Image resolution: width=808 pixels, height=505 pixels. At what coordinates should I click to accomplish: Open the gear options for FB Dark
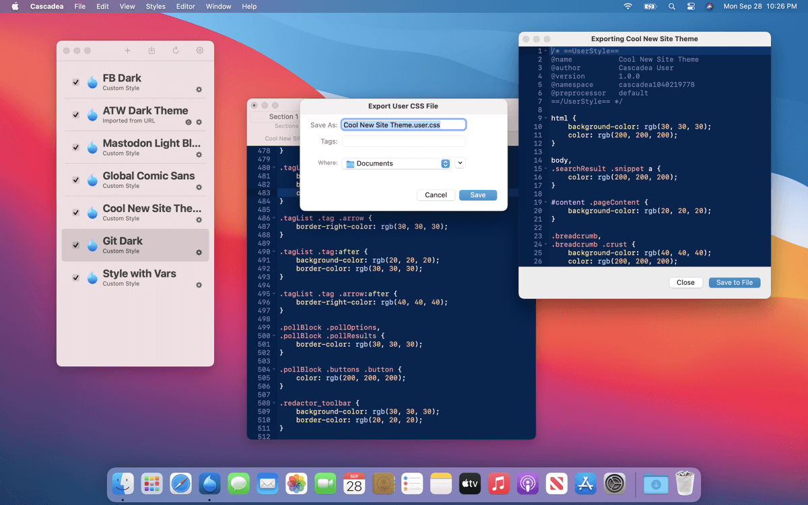(199, 90)
